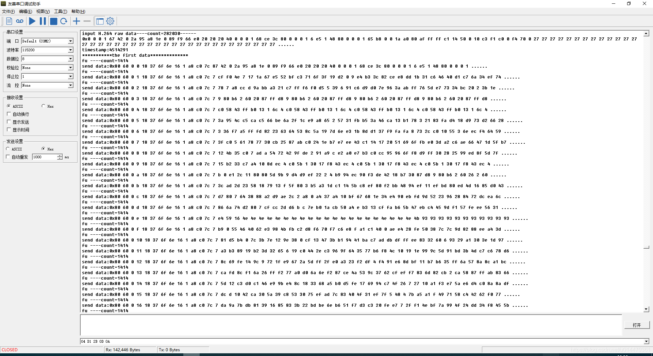
Task: Expand the send history dropdown with 04 D1 2B
Action: pos(646,341)
